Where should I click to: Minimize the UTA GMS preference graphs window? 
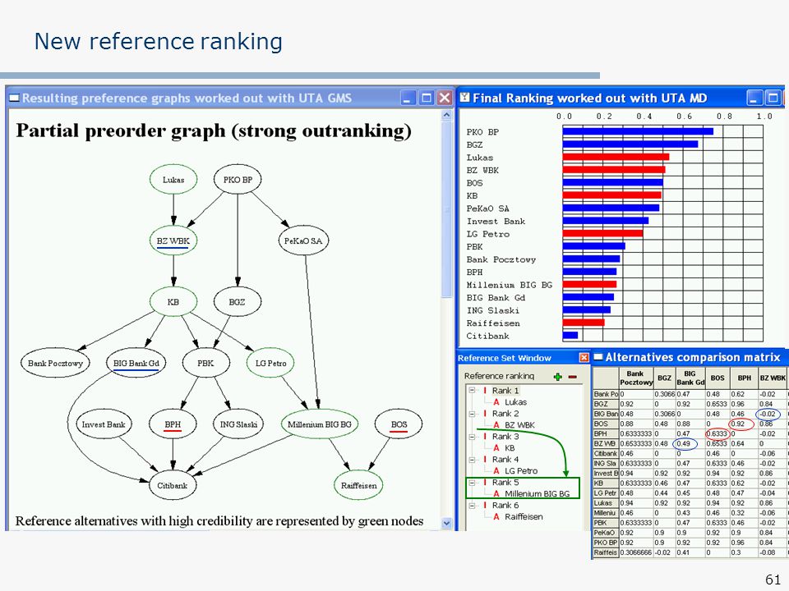pyautogui.click(x=408, y=98)
